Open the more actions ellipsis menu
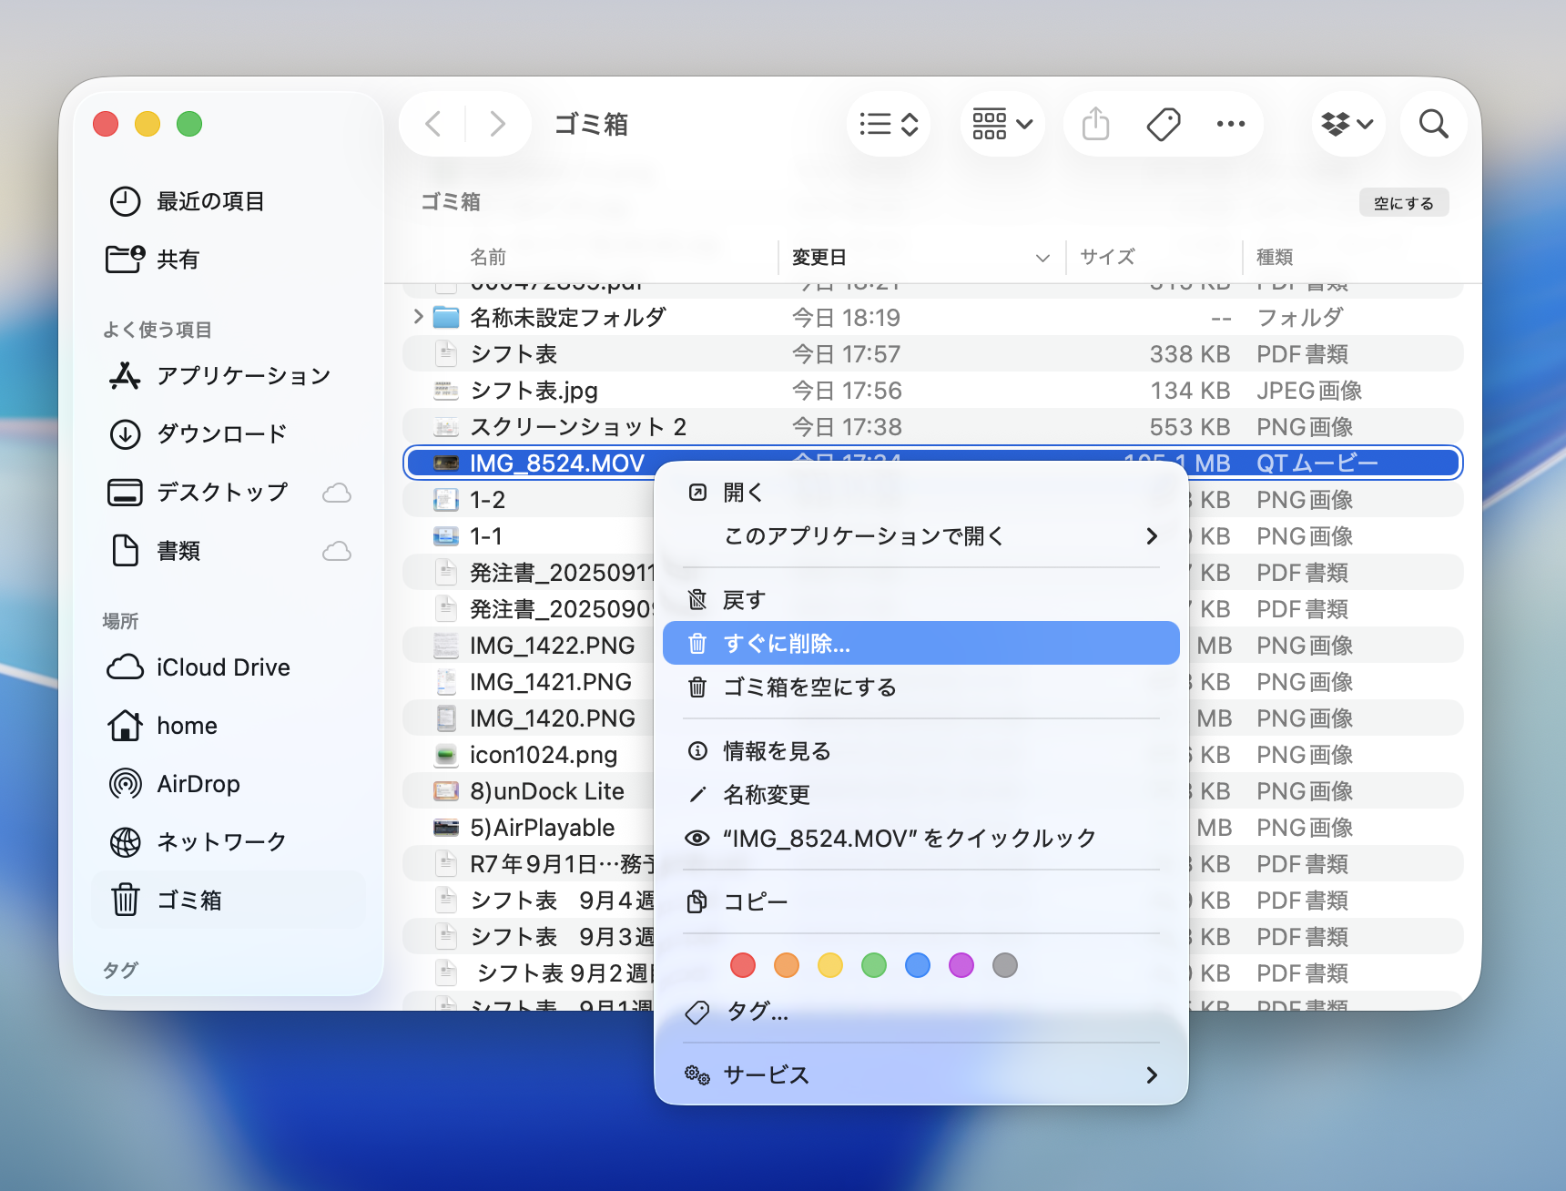This screenshot has width=1566, height=1191. (x=1231, y=124)
